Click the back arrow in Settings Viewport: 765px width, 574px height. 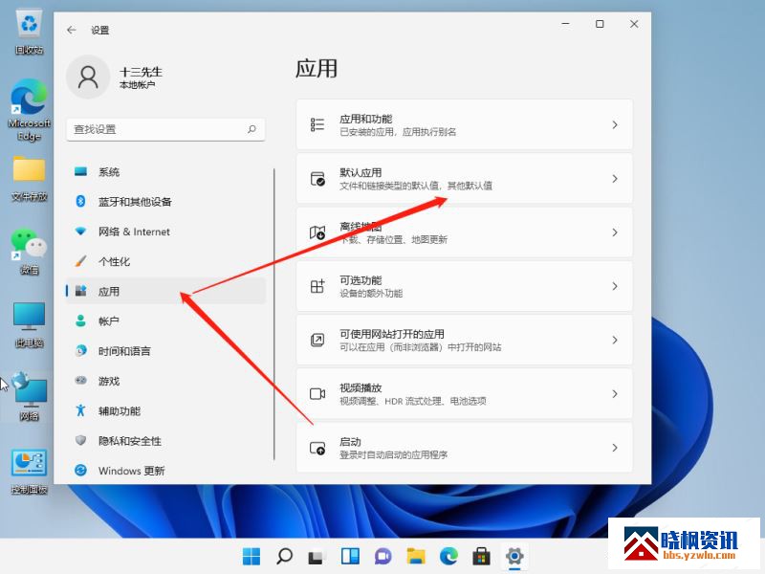click(x=72, y=31)
